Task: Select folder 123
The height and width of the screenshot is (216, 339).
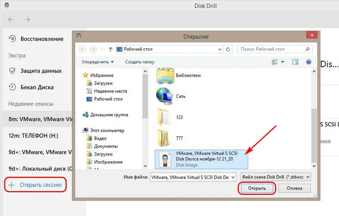Action: pyautogui.click(x=170, y=117)
